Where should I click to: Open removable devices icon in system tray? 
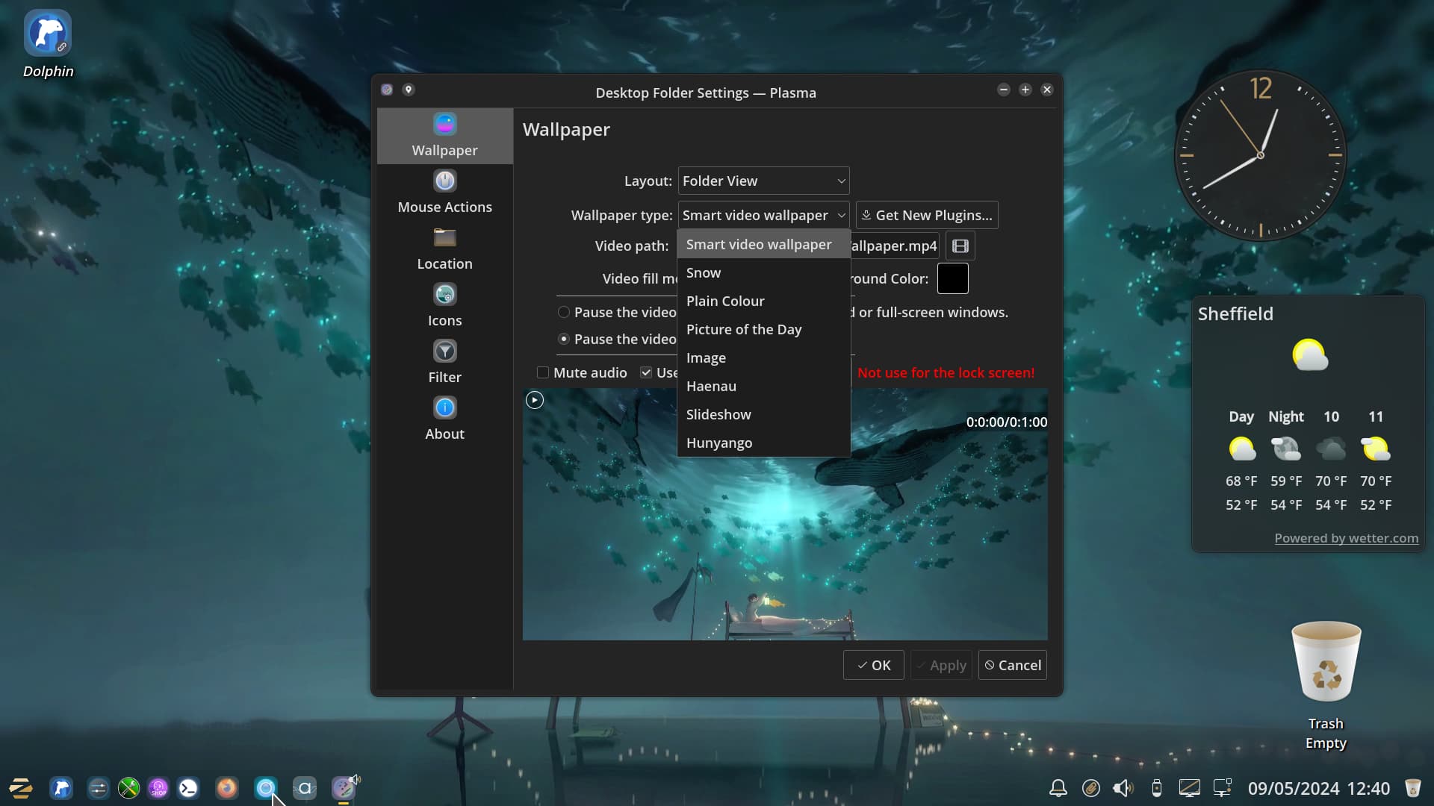coord(1157,788)
